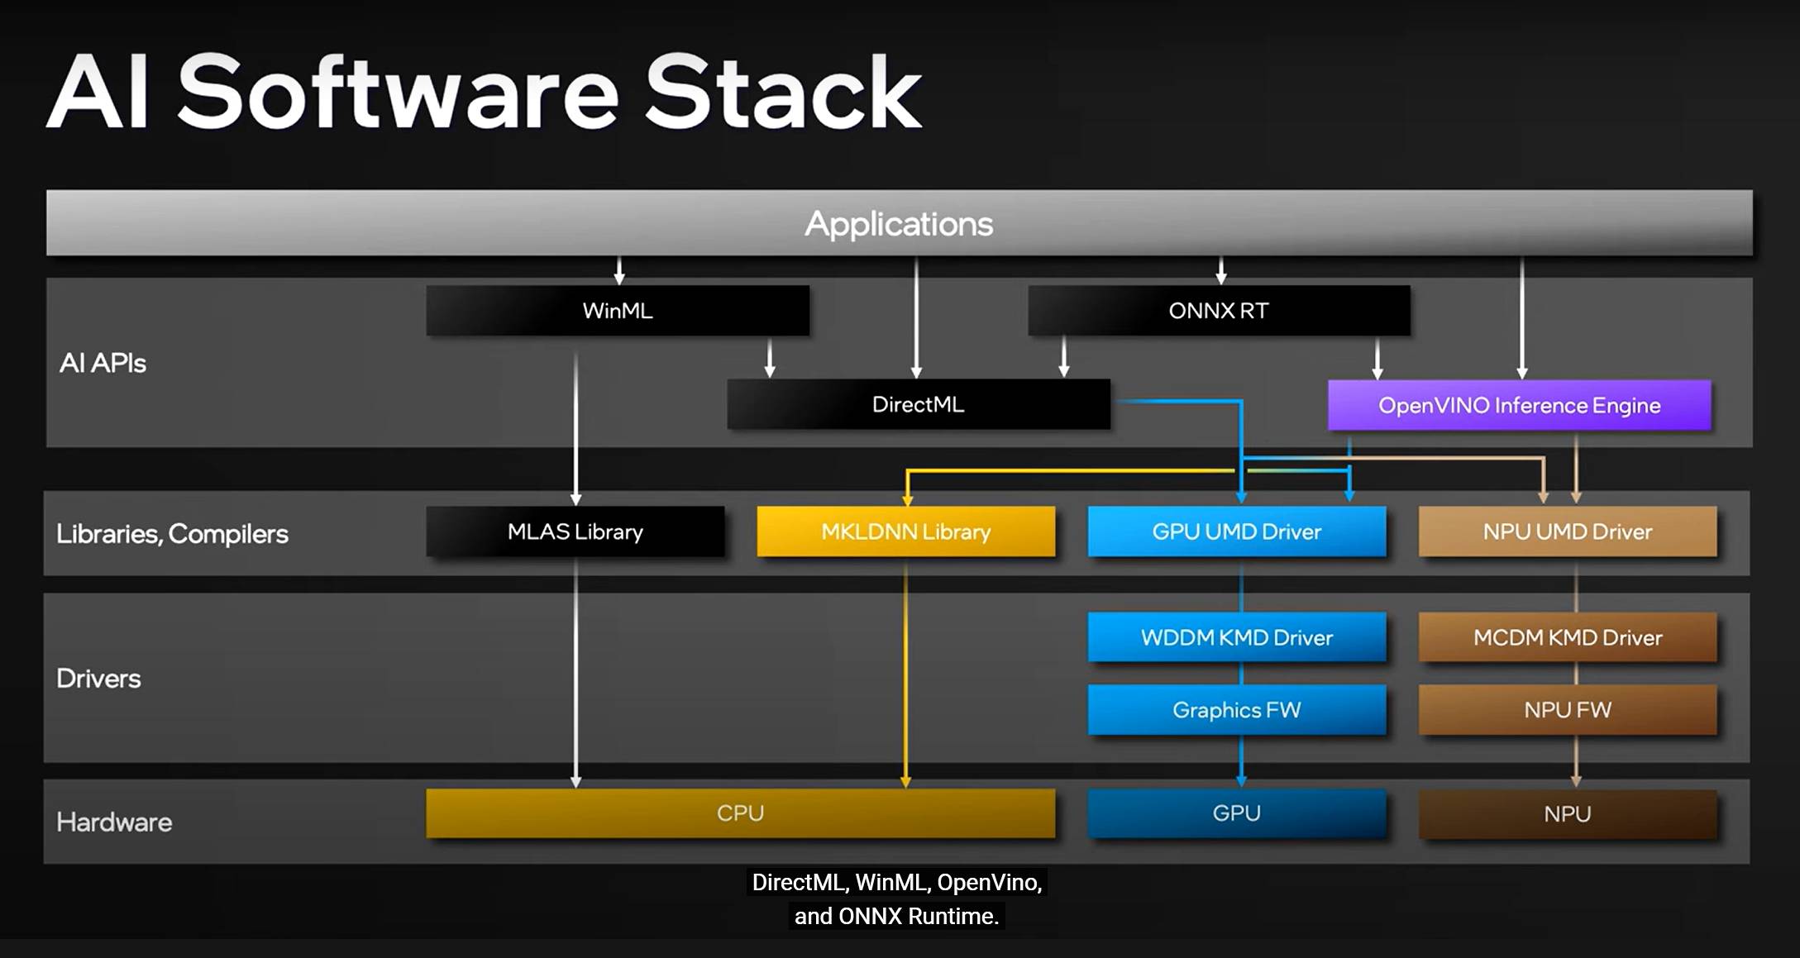Click the Applications bar
1800x958 pixels.
click(x=899, y=223)
